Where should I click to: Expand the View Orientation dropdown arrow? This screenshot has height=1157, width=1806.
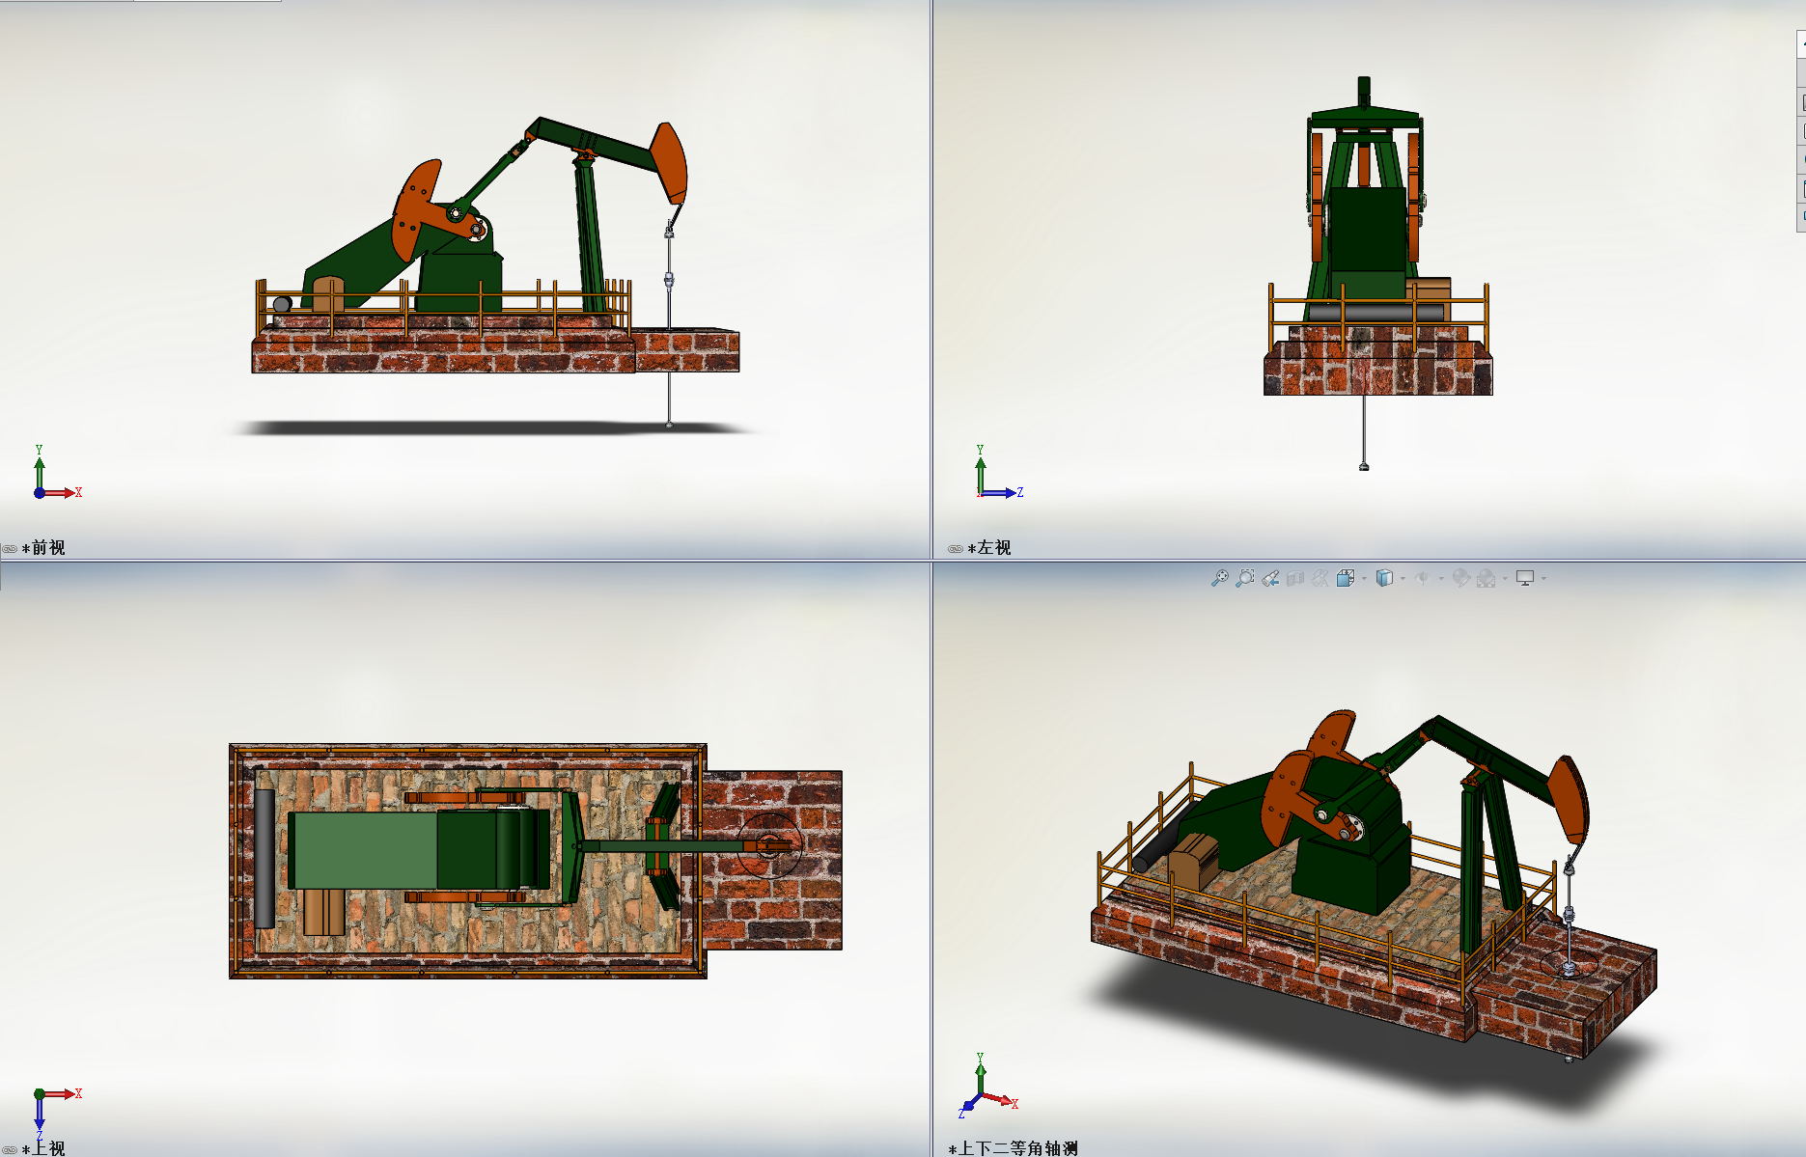point(1364,579)
